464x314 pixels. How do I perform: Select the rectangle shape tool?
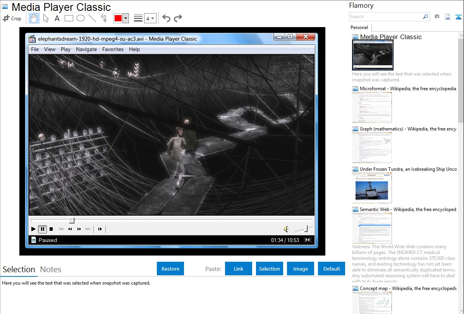[69, 18]
